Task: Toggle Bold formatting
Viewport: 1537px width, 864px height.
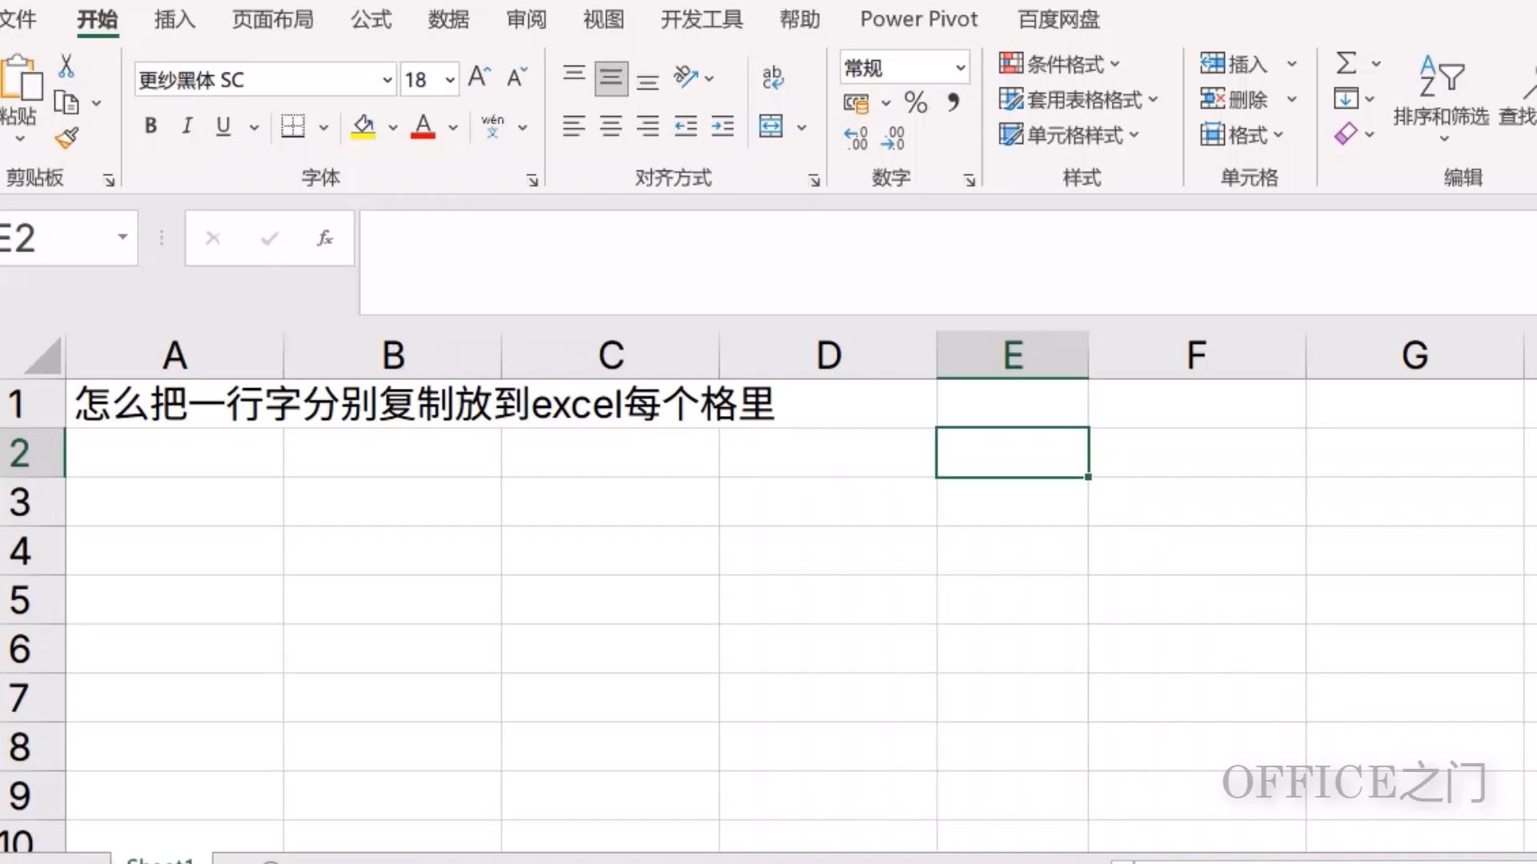Action: 150,126
